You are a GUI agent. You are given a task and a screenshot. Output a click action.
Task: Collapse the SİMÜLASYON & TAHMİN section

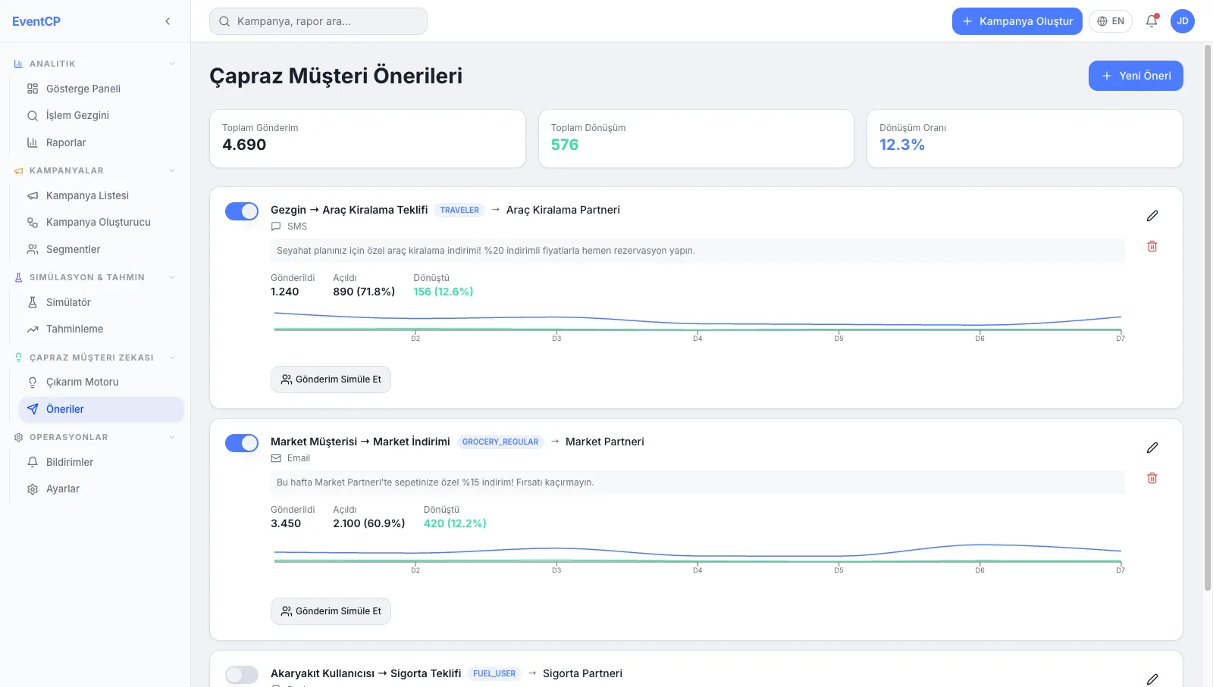tap(172, 277)
